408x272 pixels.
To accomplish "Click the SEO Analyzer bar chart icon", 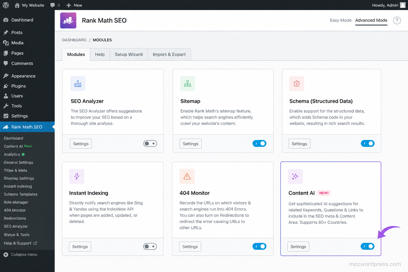I will coord(78,84).
